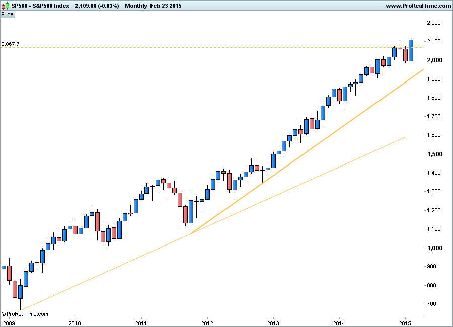This screenshot has height=327, width=453.
Task: Click the 2,109.66 (-0.03%) quote value
Action: tap(97, 6)
